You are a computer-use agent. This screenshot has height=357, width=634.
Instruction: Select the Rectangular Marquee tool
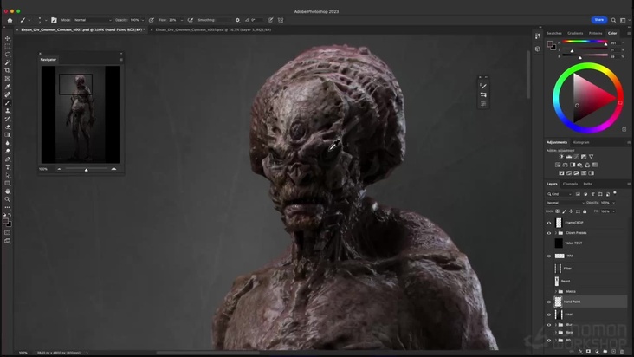click(x=7, y=46)
